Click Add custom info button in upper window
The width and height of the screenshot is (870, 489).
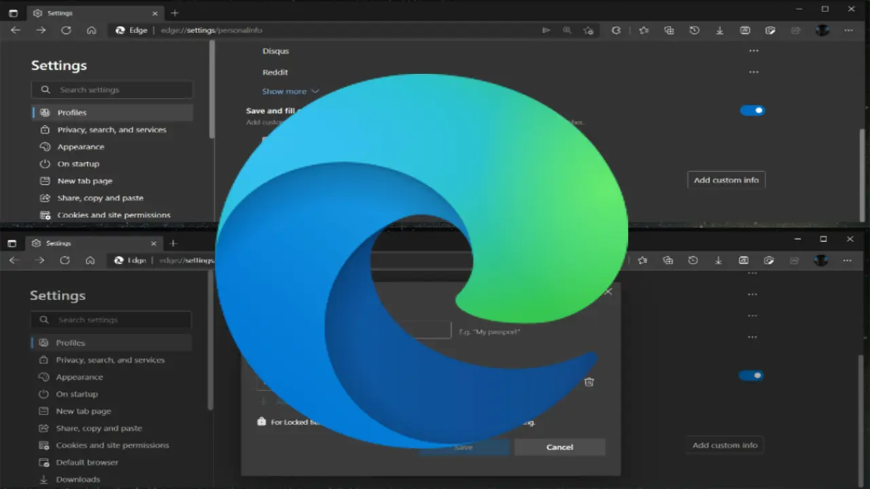[x=726, y=180]
